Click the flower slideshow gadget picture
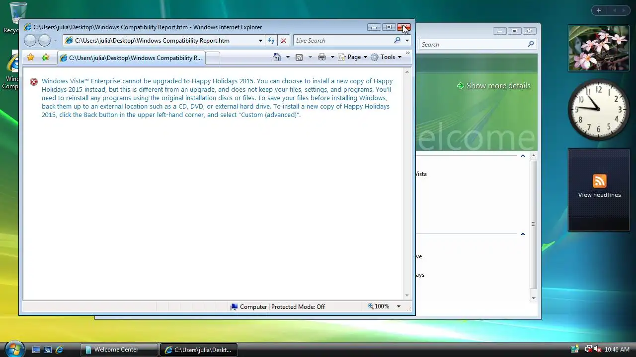The width and height of the screenshot is (636, 357). point(599,48)
